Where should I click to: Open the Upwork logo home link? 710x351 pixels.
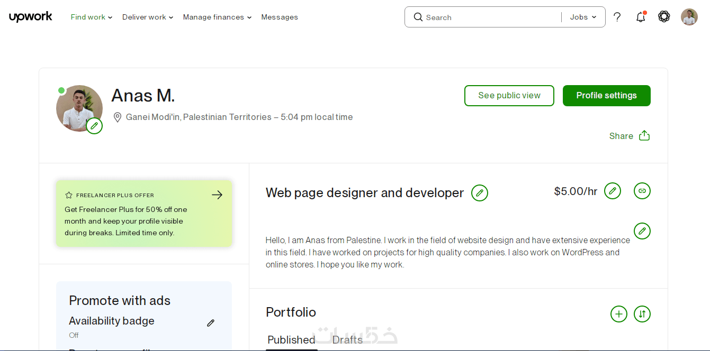tap(31, 17)
